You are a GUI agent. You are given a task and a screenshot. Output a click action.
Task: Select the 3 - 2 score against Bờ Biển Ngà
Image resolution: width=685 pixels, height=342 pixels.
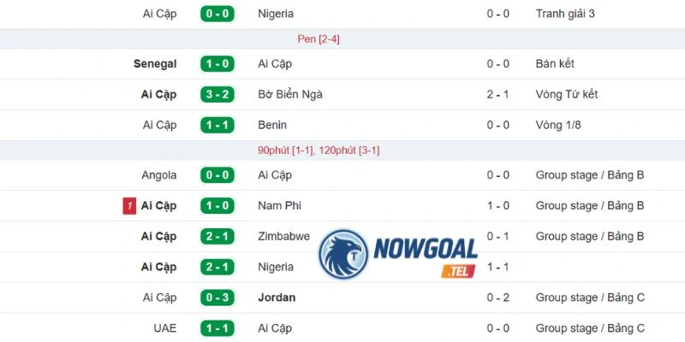[x=217, y=95]
